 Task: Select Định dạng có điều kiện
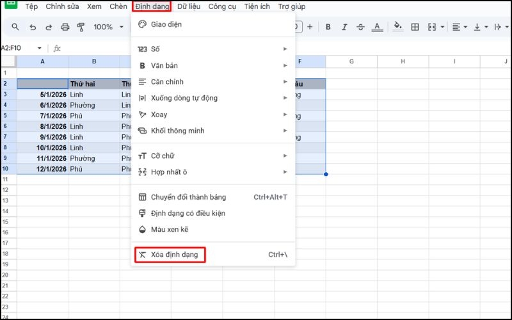(213, 213)
